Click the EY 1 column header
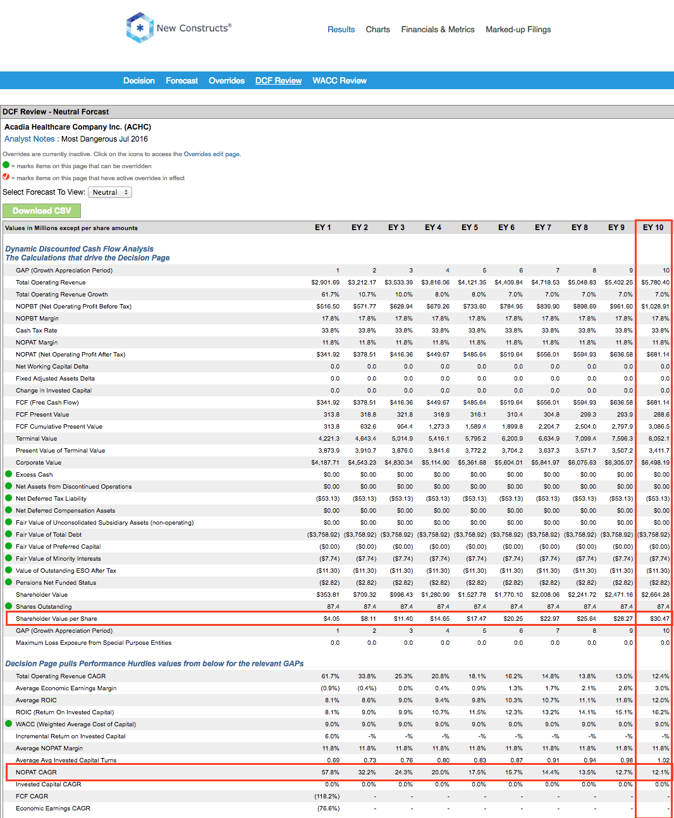 [323, 228]
